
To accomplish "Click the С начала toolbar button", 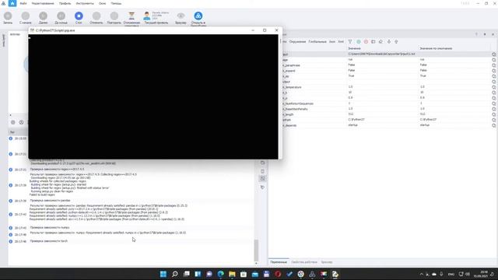I will pyautogui.click(x=26, y=18).
